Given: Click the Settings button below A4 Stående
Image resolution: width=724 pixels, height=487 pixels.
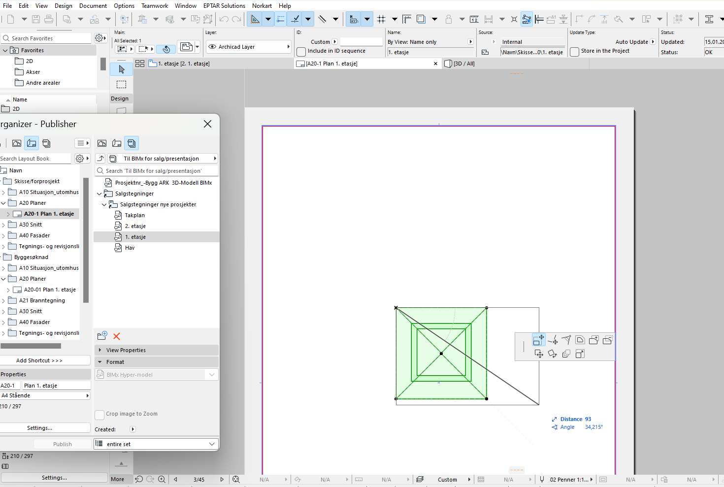Looking at the screenshot, I should pos(40,428).
